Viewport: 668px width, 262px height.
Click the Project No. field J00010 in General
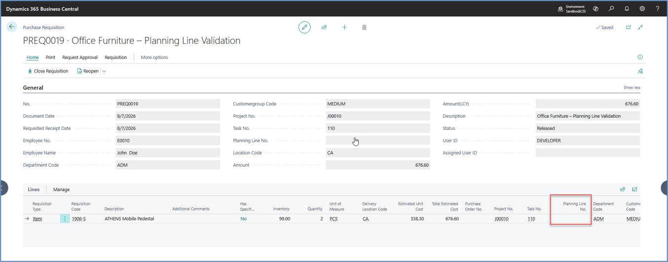pos(378,116)
